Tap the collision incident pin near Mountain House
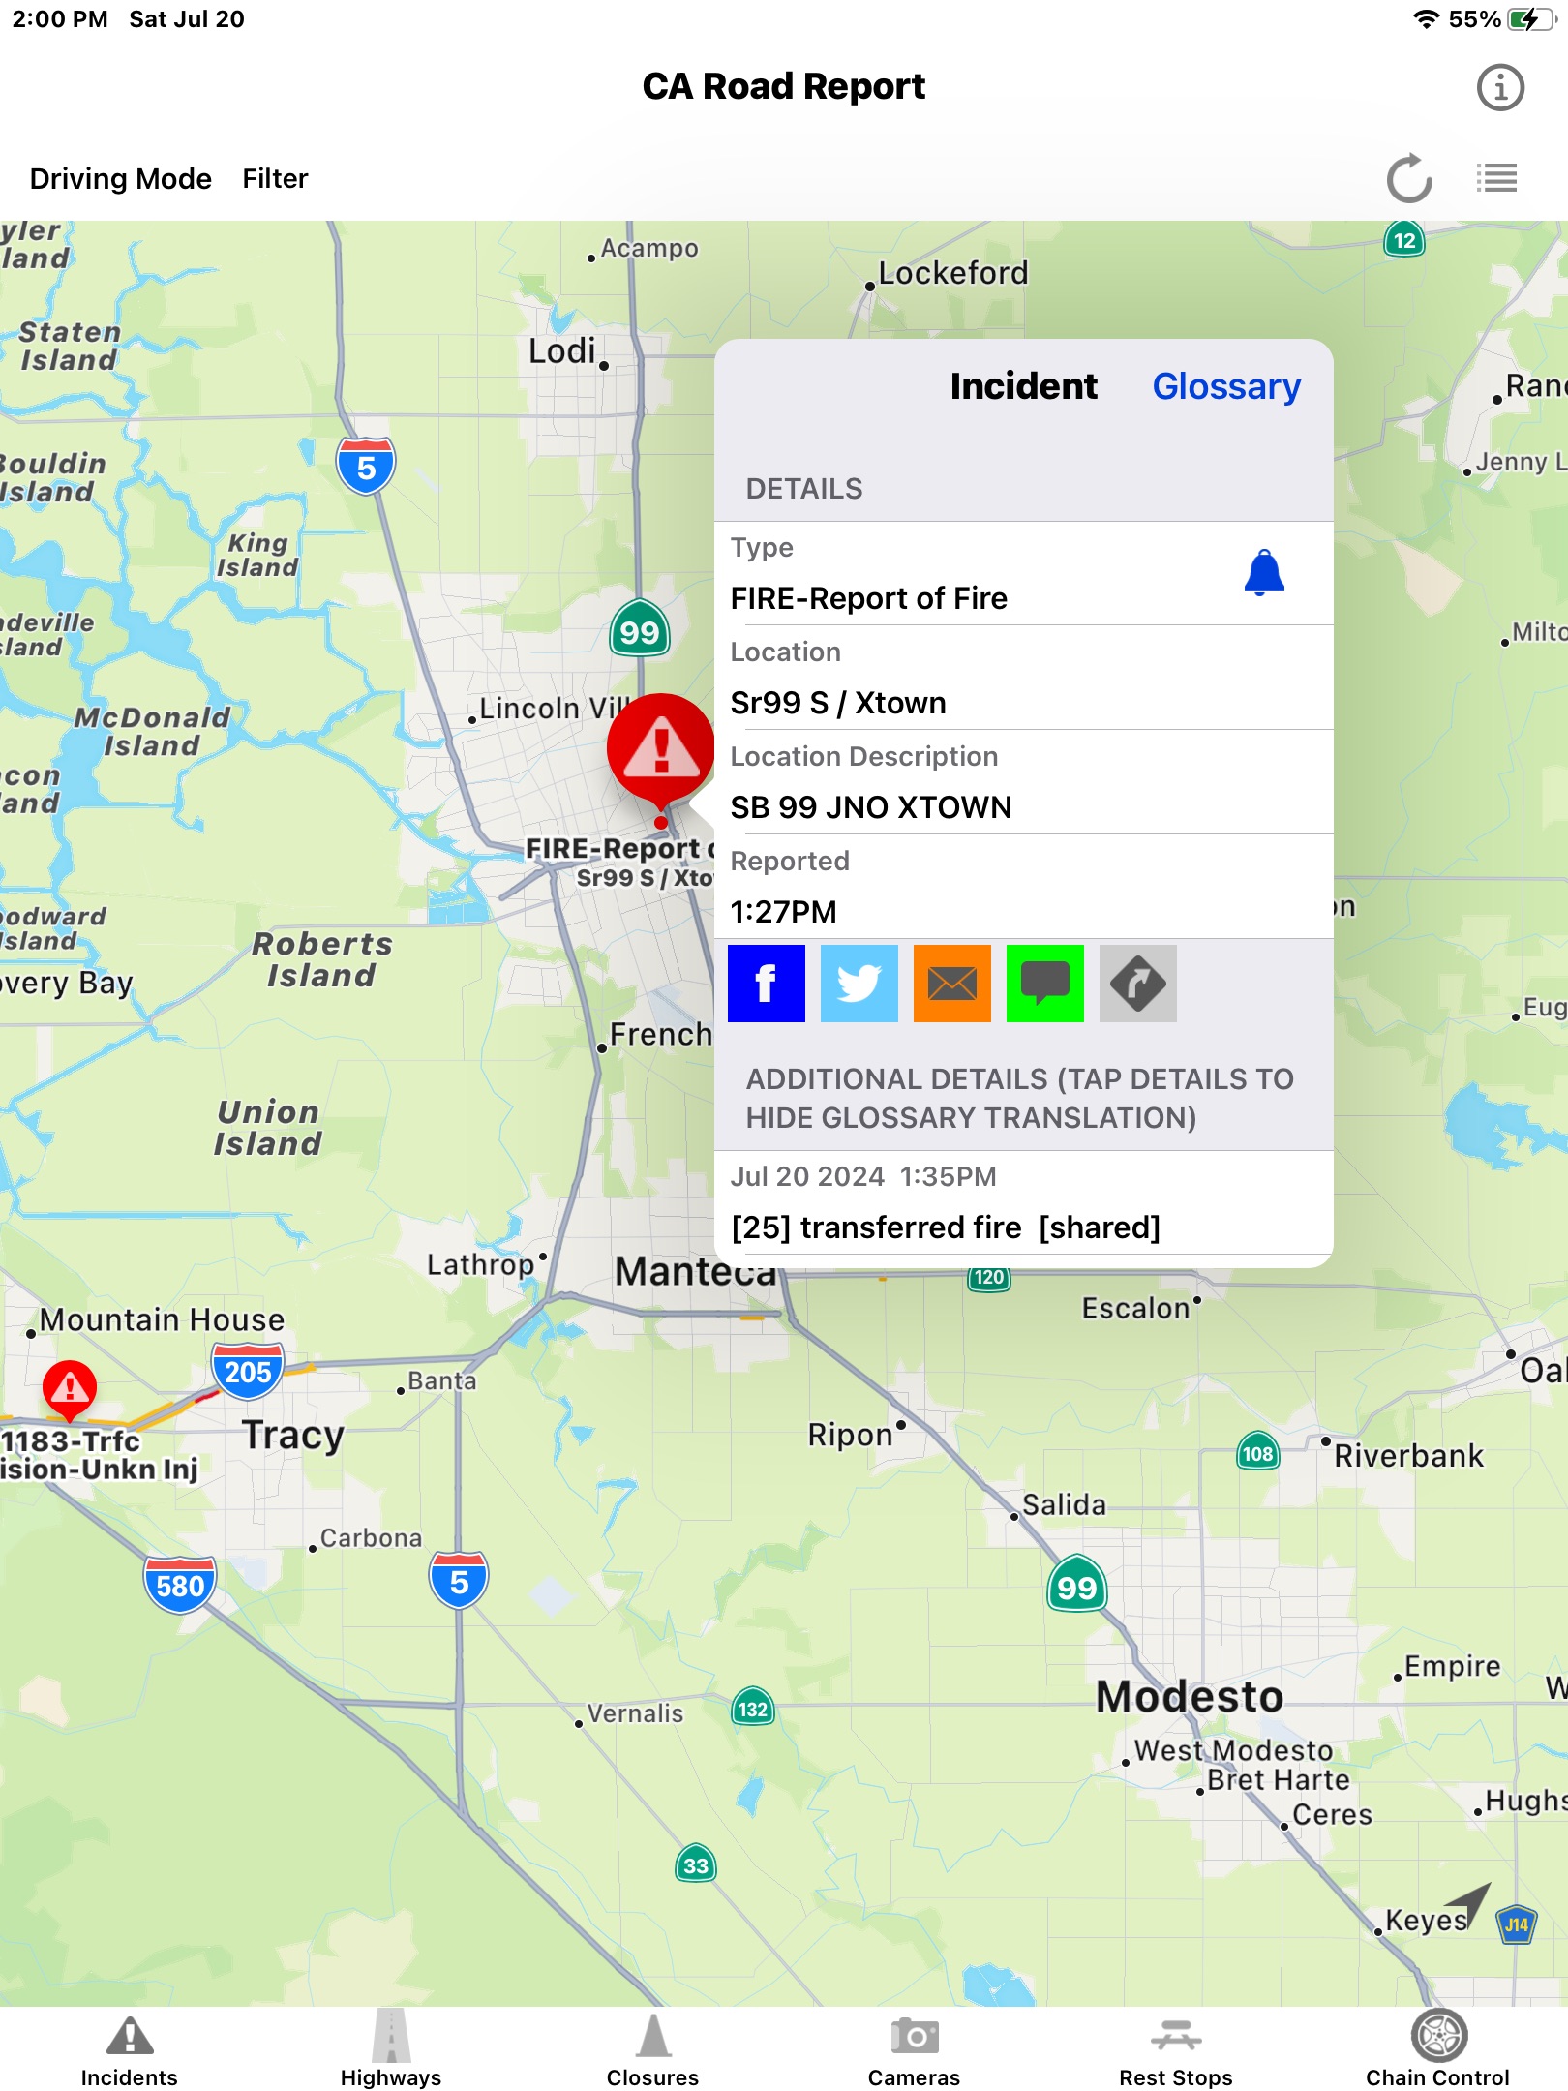The height and width of the screenshot is (2091, 1568). click(70, 1389)
